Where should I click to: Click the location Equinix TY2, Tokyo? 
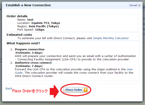(46, 23)
